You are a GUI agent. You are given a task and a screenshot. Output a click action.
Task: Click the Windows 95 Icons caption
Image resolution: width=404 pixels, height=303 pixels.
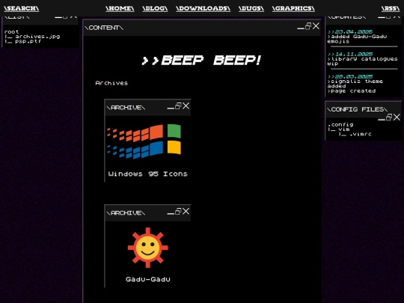[x=147, y=174]
